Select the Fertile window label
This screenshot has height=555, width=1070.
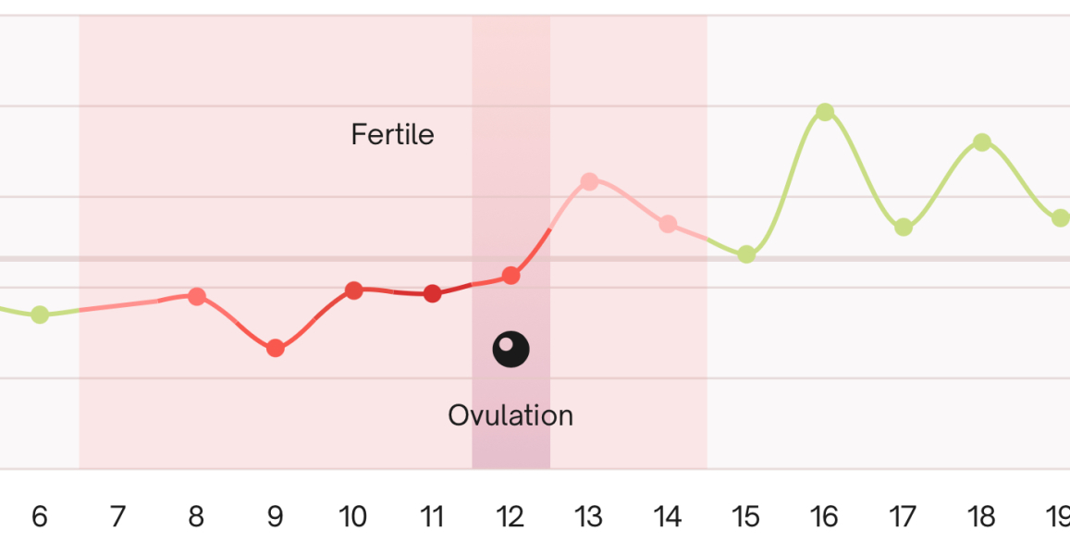tap(392, 135)
